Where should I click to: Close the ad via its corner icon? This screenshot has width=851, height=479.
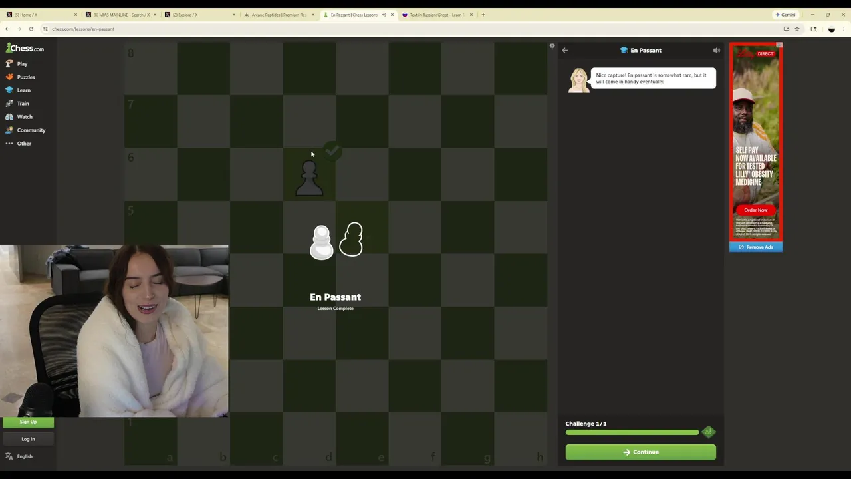pyautogui.click(x=779, y=45)
